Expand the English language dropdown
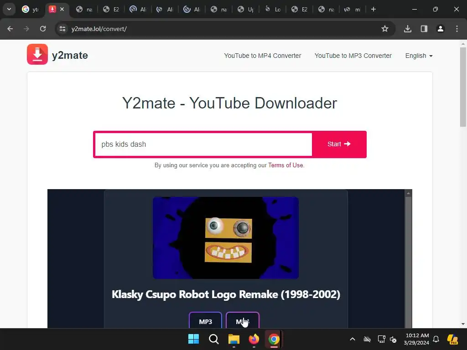Viewport: 467px width, 350px height. (x=419, y=56)
